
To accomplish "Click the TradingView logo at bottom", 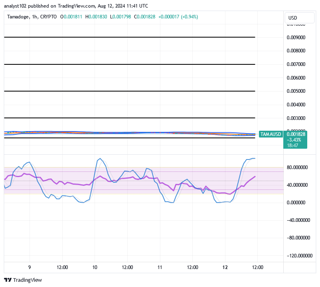I will tap(23, 280).
